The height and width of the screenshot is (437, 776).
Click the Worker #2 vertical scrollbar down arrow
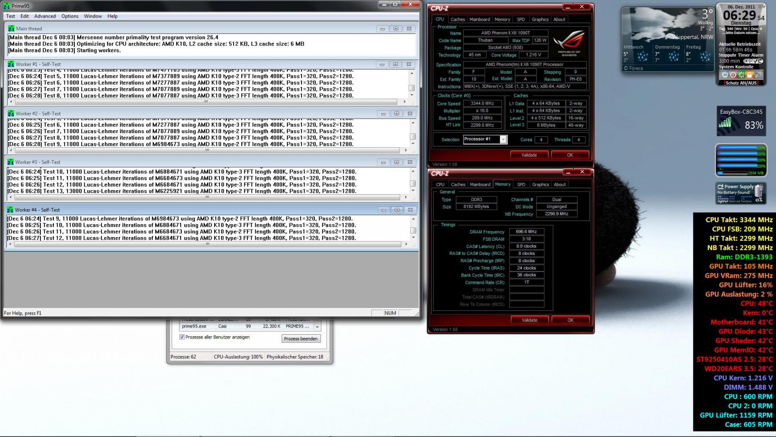click(413, 143)
